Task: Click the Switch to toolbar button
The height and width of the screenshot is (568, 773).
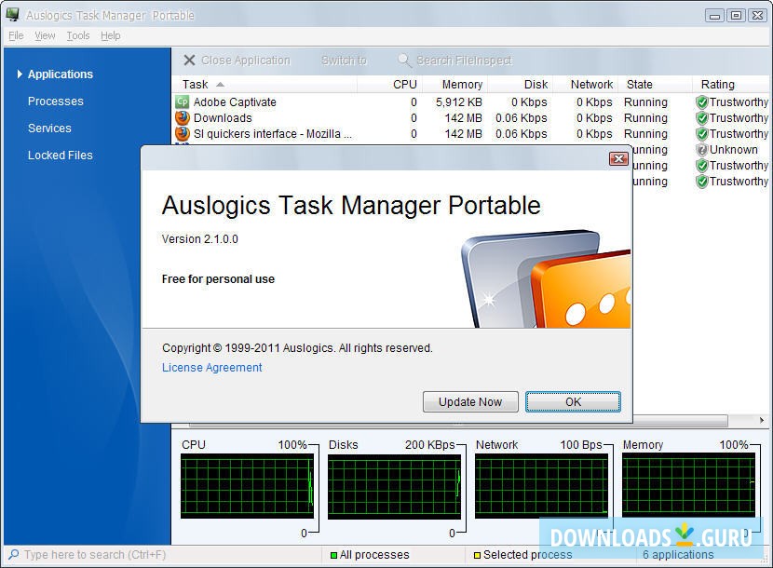Action: click(x=344, y=61)
